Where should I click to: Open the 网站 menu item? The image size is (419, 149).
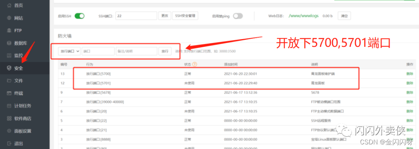[x=19, y=18]
